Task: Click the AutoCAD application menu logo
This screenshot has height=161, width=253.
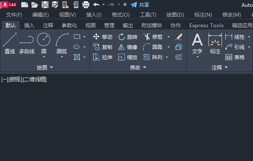Action: click(9, 5)
